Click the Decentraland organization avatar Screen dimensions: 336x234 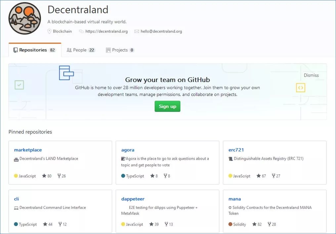point(25,18)
